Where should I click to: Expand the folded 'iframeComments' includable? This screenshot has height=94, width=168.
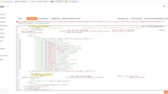click(x=20, y=64)
